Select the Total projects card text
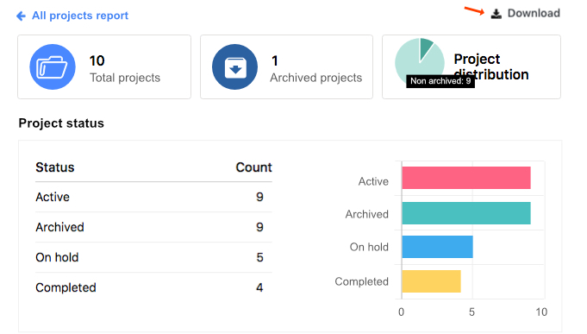The image size is (587, 334). click(125, 78)
